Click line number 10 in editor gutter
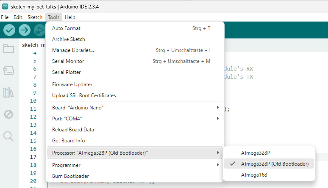Viewport: 328px width, 188px height. [34, 101]
